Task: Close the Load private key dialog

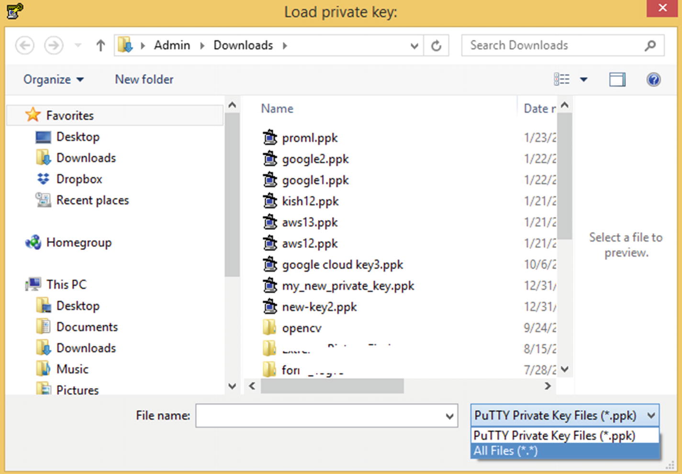Action: (x=663, y=8)
